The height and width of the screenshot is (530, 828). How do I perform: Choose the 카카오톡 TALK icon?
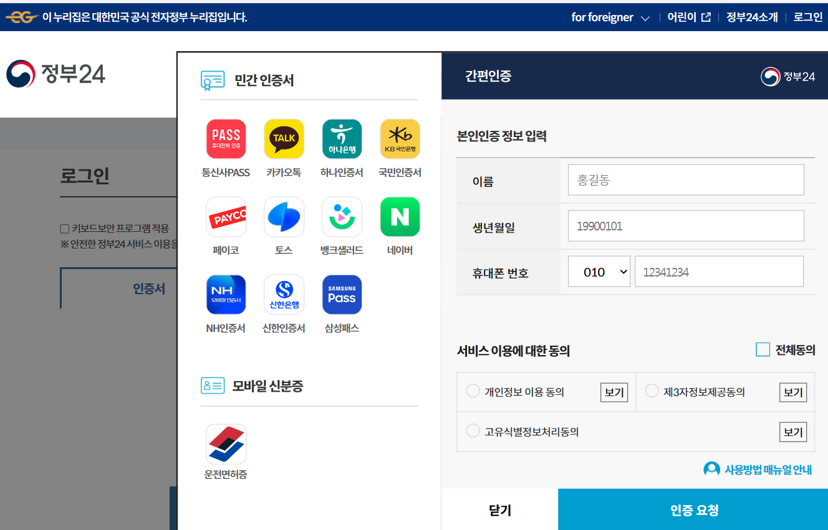coord(284,139)
